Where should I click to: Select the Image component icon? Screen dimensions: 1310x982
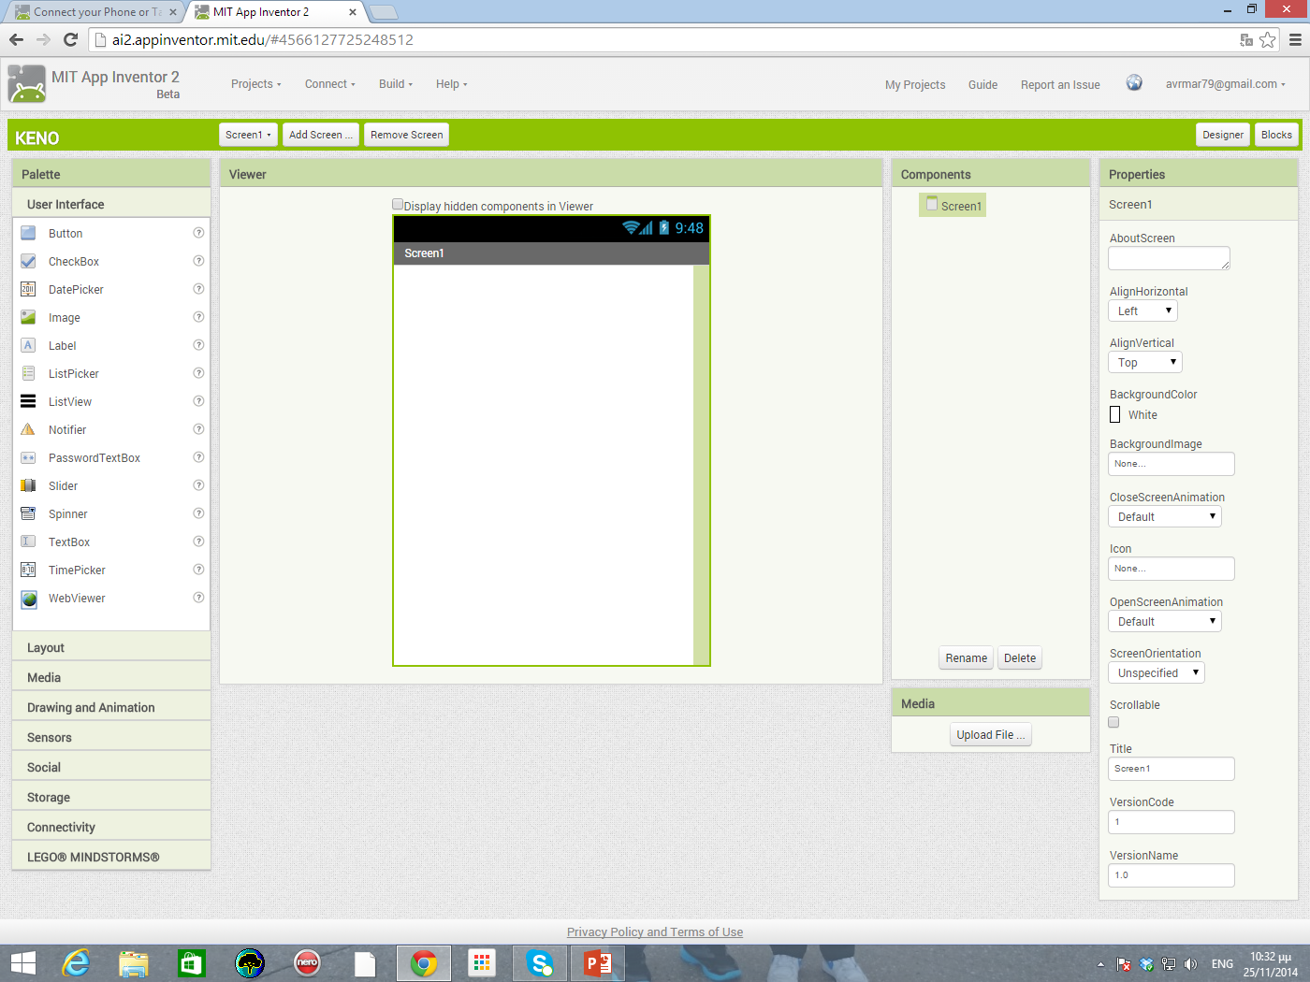28,317
